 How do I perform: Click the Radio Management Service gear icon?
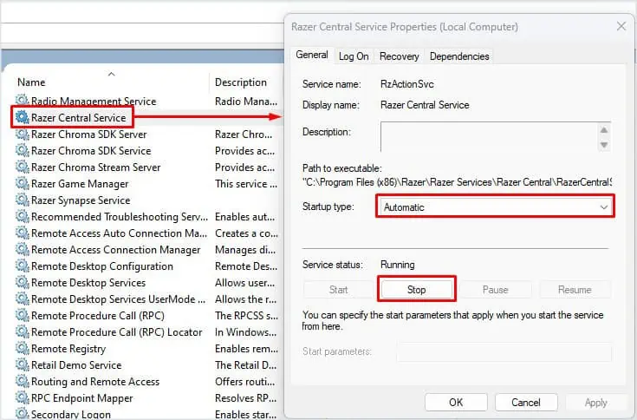point(23,102)
